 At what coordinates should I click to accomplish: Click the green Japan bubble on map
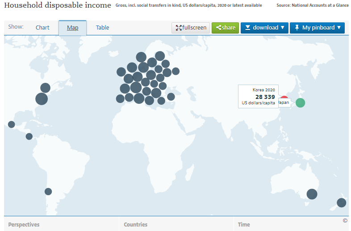click(300, 103)
